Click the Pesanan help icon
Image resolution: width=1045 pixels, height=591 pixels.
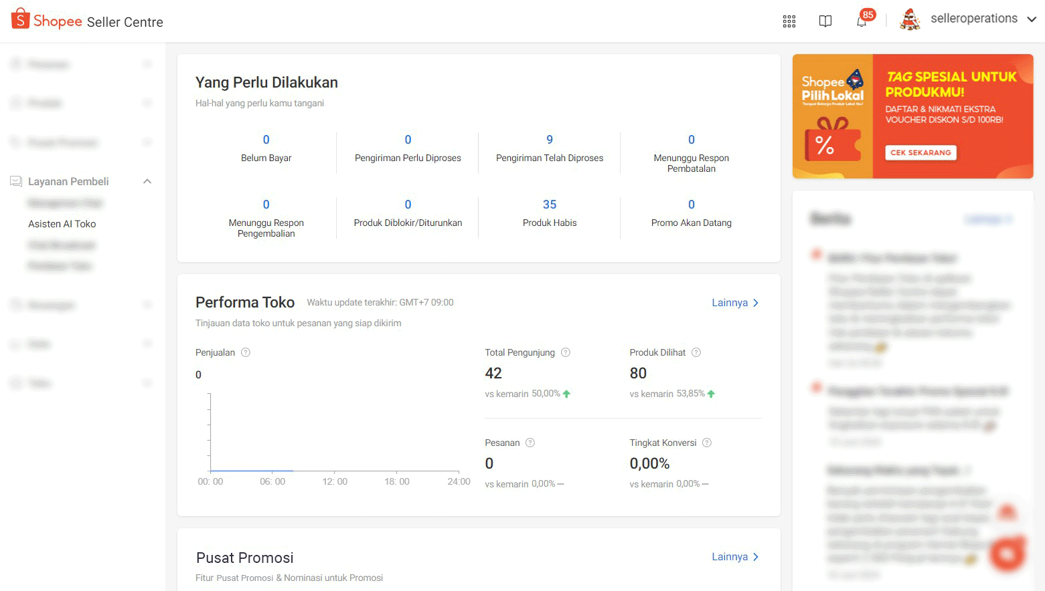pos(530,442)
